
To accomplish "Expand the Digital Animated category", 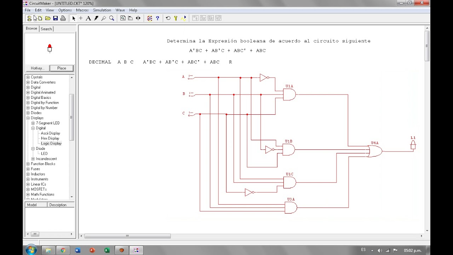I will click(x=28, y=92).
